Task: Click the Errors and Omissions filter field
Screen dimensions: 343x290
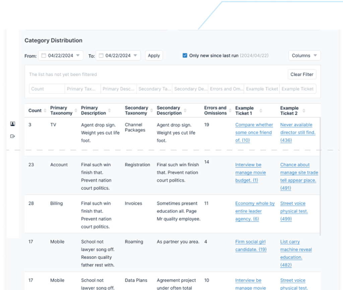Action: click(226, 89)
